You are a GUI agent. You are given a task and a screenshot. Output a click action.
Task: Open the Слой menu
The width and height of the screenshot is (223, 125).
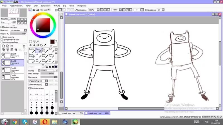pyautogui.click(x=36, y=6)
